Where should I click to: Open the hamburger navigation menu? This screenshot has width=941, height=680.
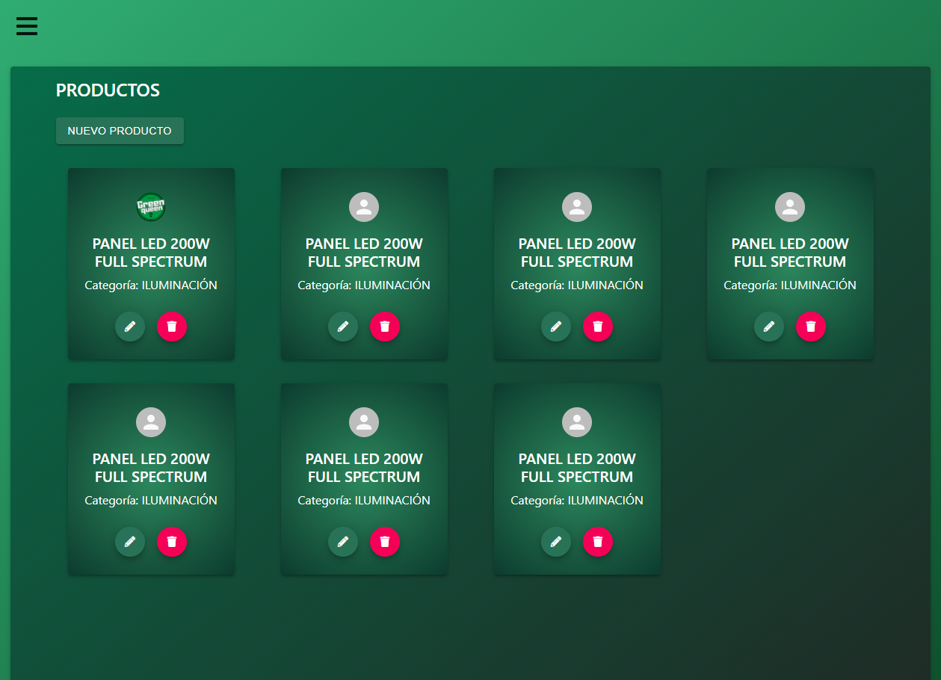click(27, 27)
